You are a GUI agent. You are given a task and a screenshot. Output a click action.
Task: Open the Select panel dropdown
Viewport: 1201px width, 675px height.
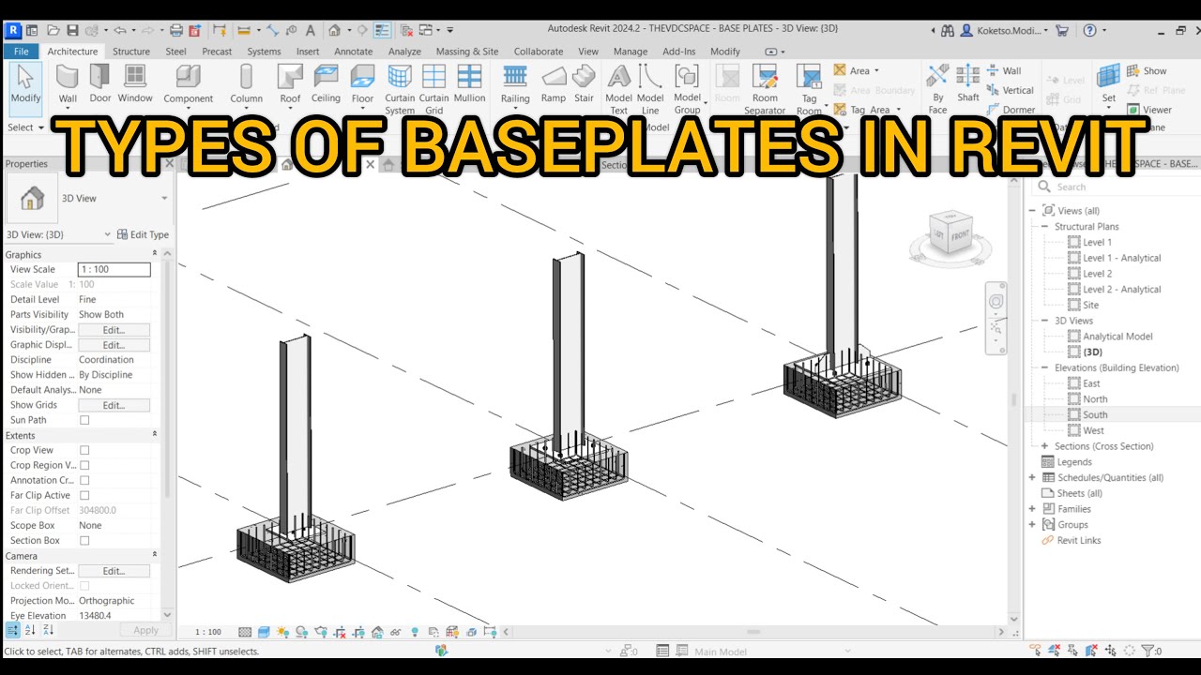point(25,127)
